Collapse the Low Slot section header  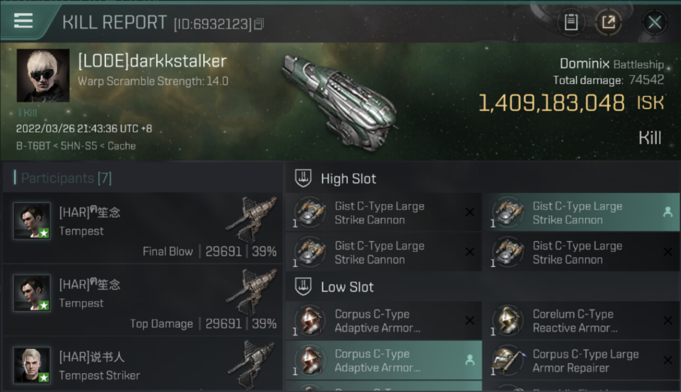click(347, 287)
